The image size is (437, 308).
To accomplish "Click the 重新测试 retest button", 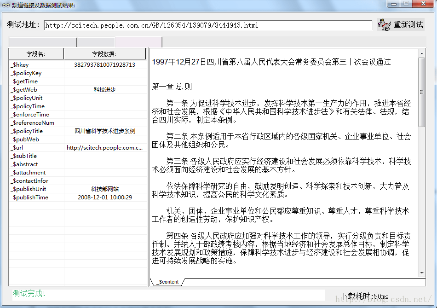I will coord(401,24).
